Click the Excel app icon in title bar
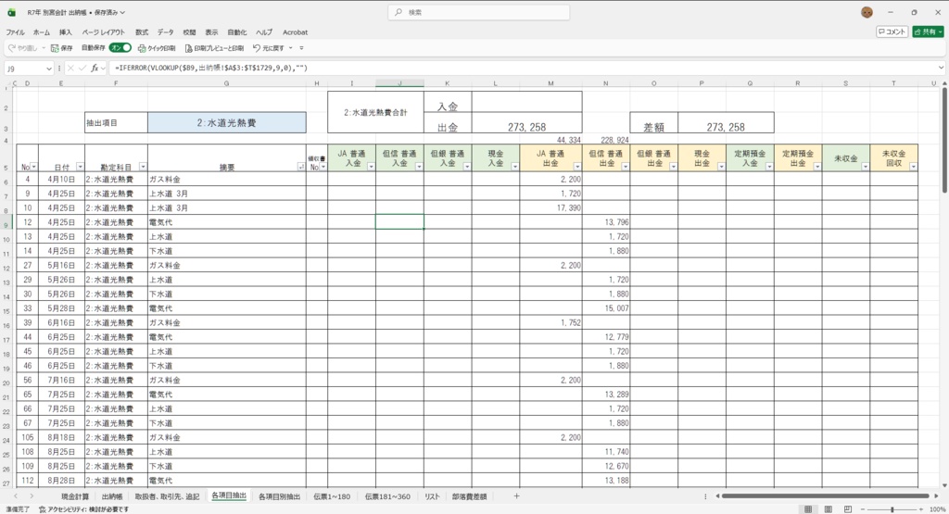 point(11,12)
